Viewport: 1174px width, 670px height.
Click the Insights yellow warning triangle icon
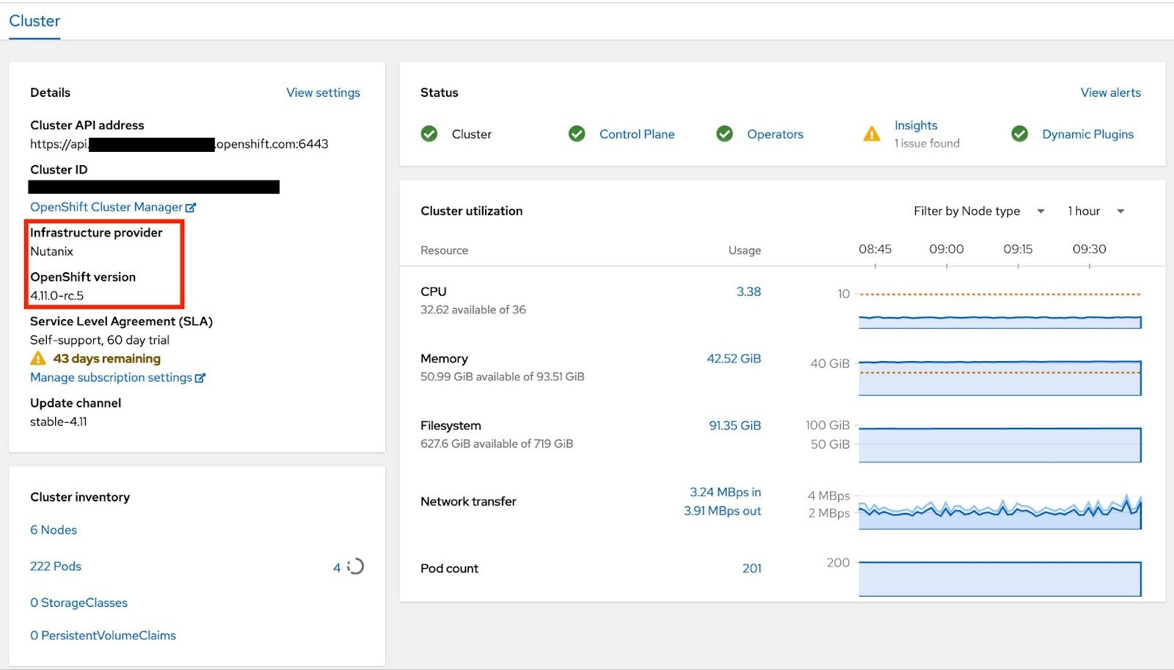point(872,134)
